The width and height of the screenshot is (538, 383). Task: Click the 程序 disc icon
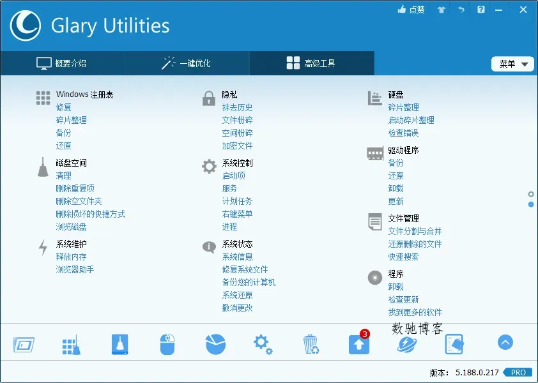pos(374,278)
